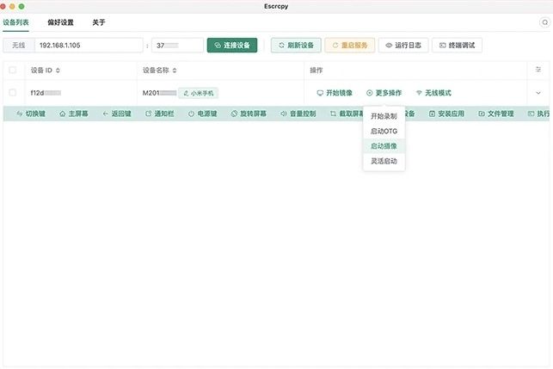Click the 连接设备 button
553x369 pixels.
coord(232,45)
